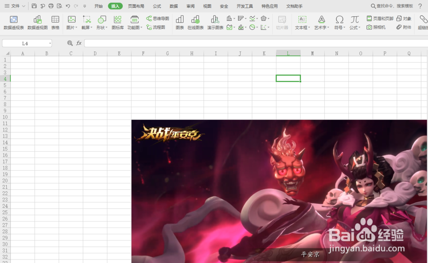Click the undo arrow icon
The image size is (428, 263).
(x=68, y=6)
